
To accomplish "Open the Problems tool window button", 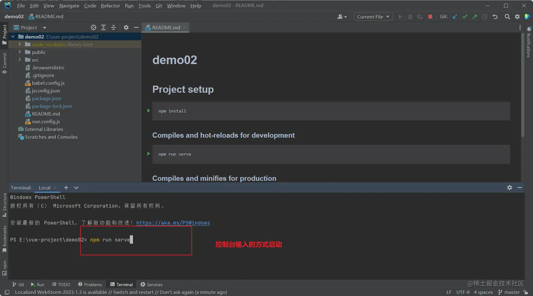I will (x=90, y=284).
